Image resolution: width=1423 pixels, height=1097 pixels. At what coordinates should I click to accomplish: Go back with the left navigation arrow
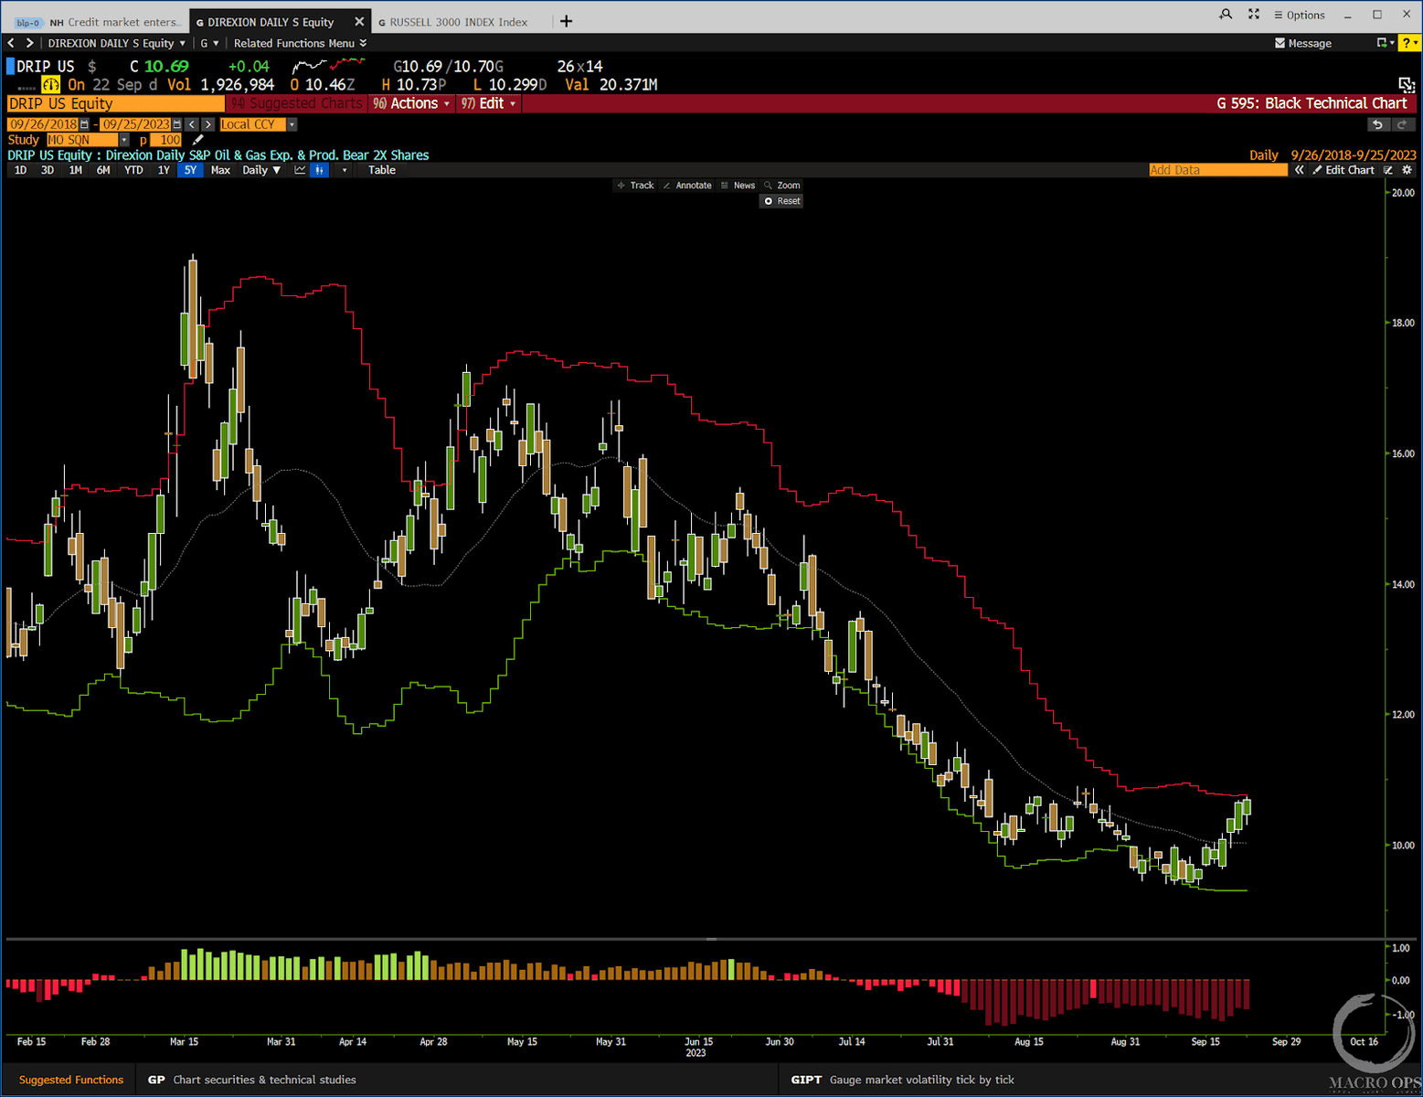click(x=11, y=43)
